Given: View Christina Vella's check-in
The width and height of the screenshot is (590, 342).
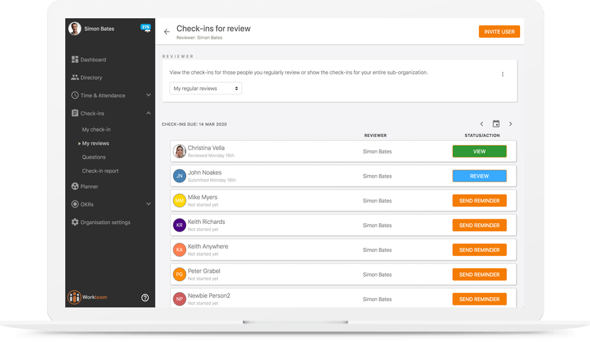Looking at the screenshot, I should (479, 151).
